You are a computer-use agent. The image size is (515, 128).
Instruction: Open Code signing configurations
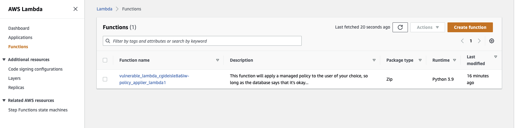[35, 69]
